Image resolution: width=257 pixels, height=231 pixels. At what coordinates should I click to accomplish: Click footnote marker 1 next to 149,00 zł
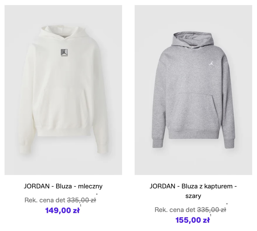coord(81,206)
